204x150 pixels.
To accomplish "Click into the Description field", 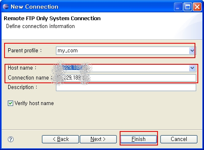I will [126, 87].
